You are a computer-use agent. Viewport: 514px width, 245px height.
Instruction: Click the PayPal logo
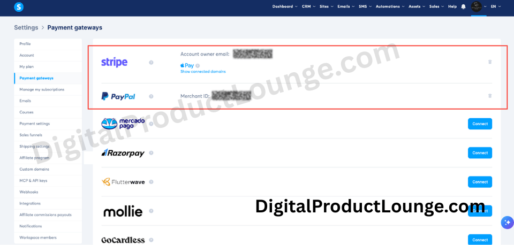click(x=118, y=96)
